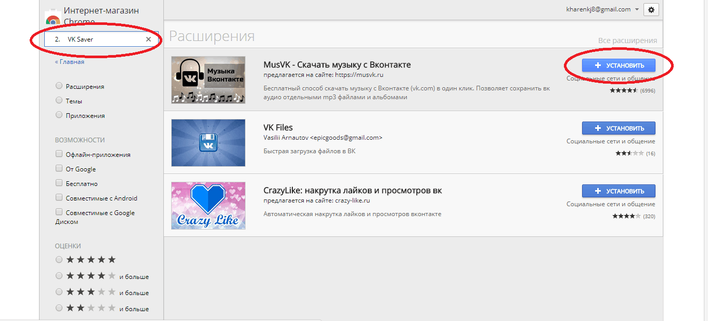Click the Быстрая загрузка файлов в ВК description

310,151
